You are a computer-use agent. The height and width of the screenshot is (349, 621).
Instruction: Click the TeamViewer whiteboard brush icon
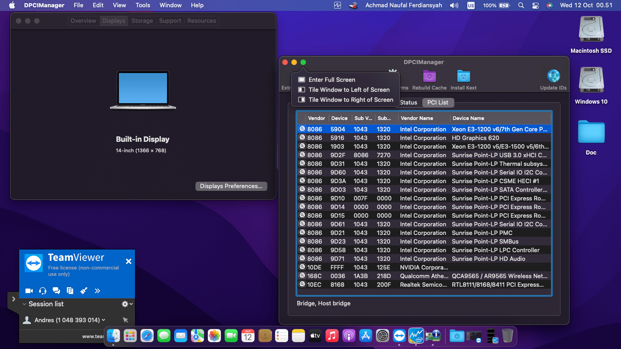(84, 291)
